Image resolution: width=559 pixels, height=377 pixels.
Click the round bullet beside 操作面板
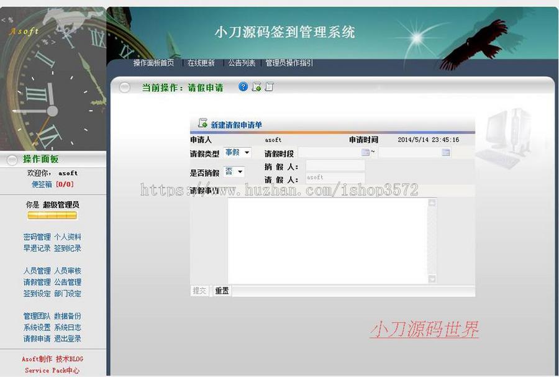click(x=12, y=160)
